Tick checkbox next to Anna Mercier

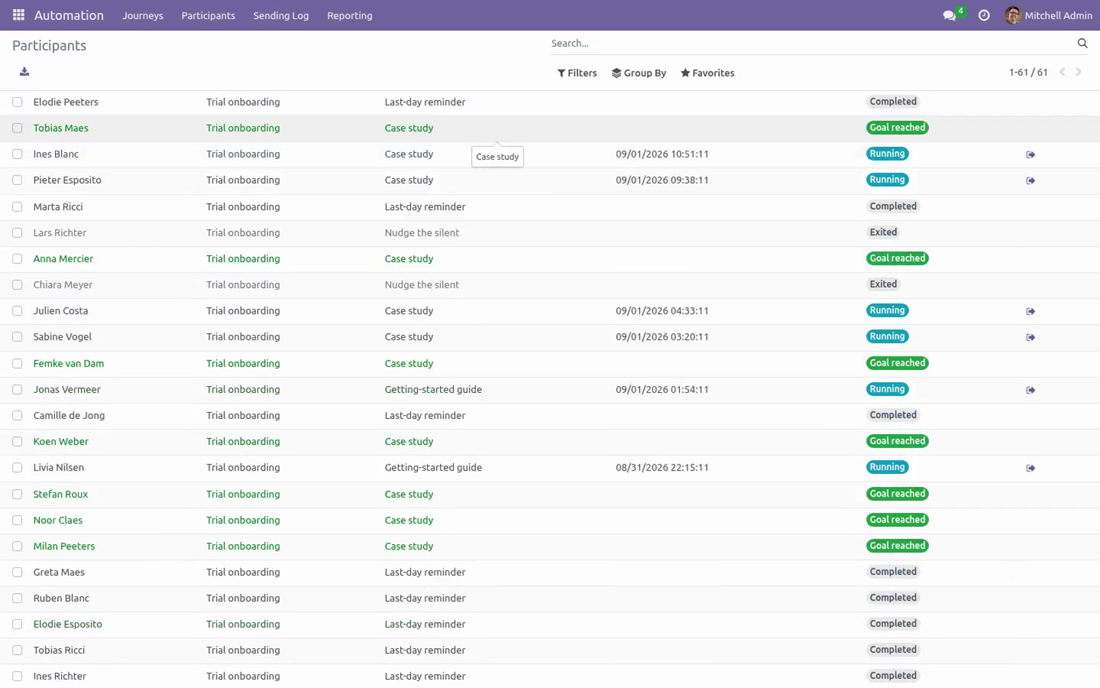(x=17, y=259)
